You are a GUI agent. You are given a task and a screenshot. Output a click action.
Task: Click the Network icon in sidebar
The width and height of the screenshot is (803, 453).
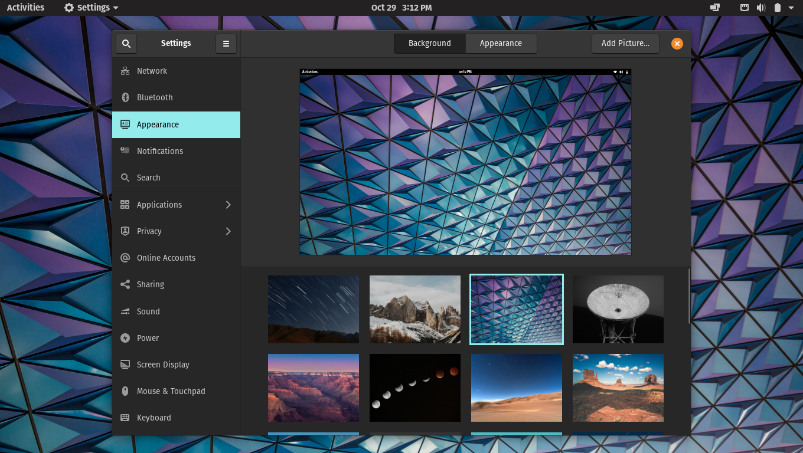pyautogui.click(x=125, y=71)
